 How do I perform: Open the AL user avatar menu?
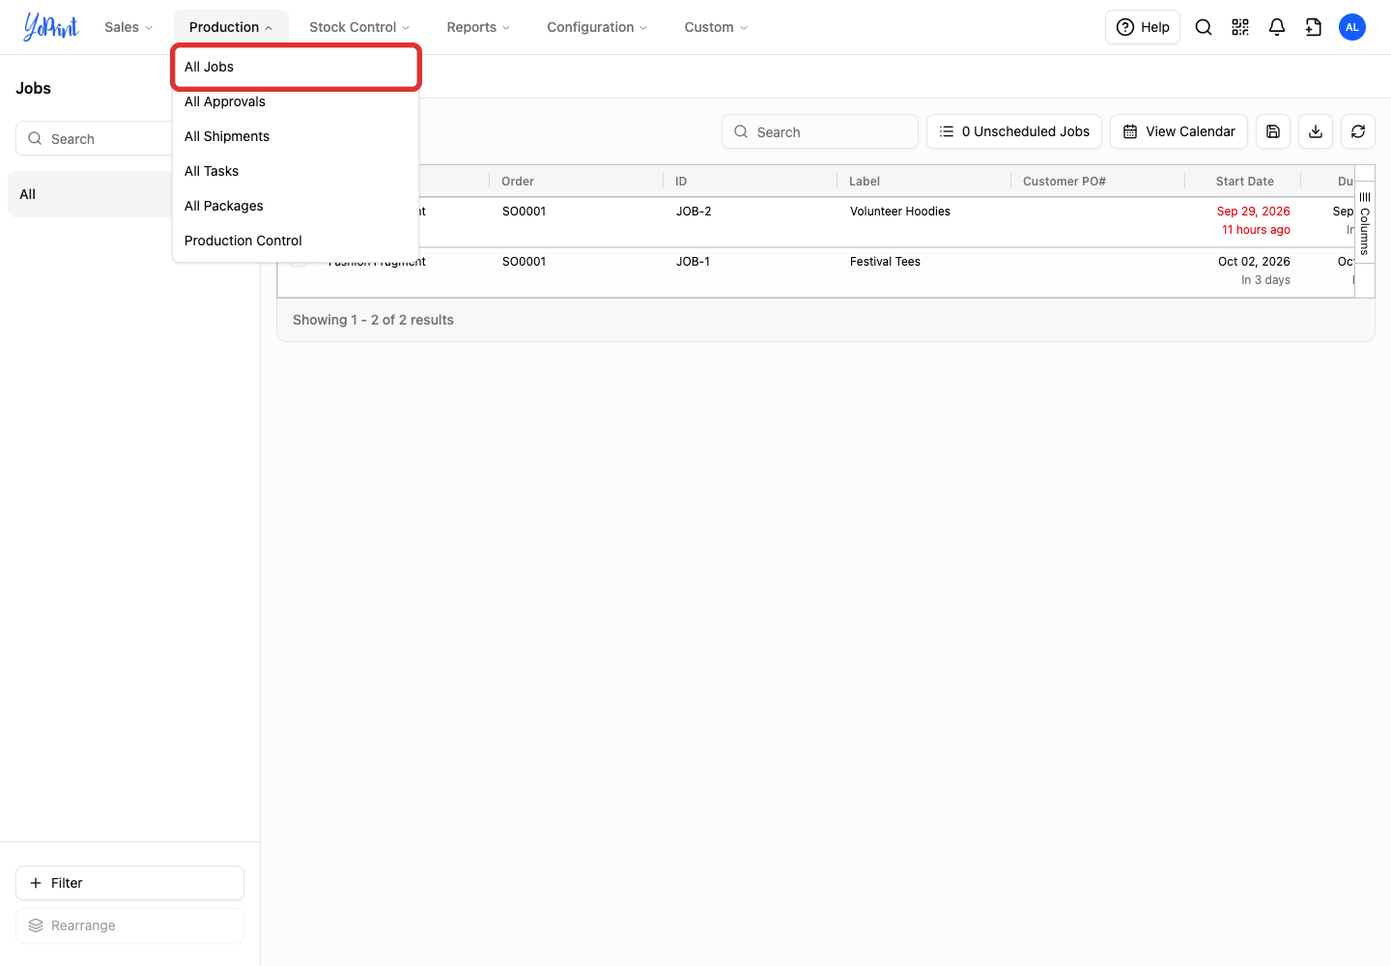[x=1352, y=27]
